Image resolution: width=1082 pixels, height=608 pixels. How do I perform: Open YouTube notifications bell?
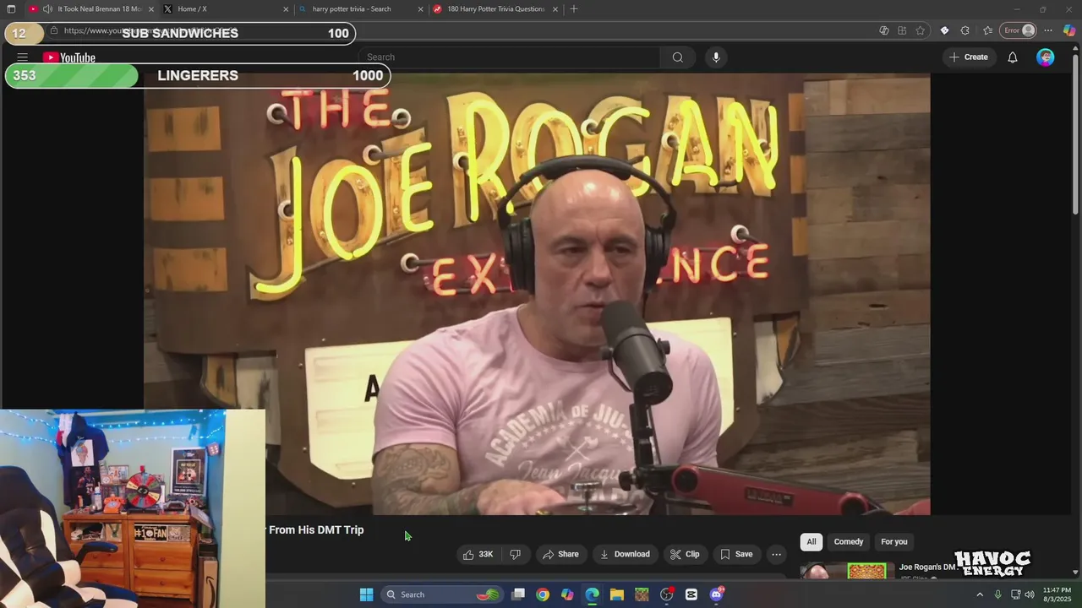tap(1012, 57)
